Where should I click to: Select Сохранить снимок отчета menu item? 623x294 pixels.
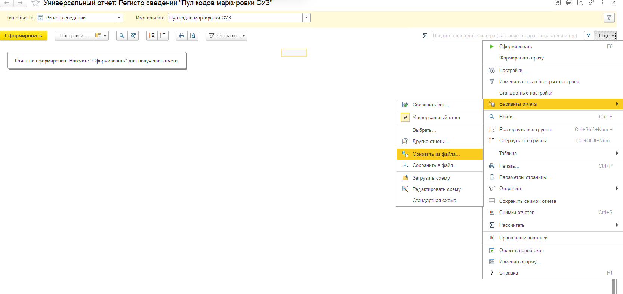click(x=553, y=201)
